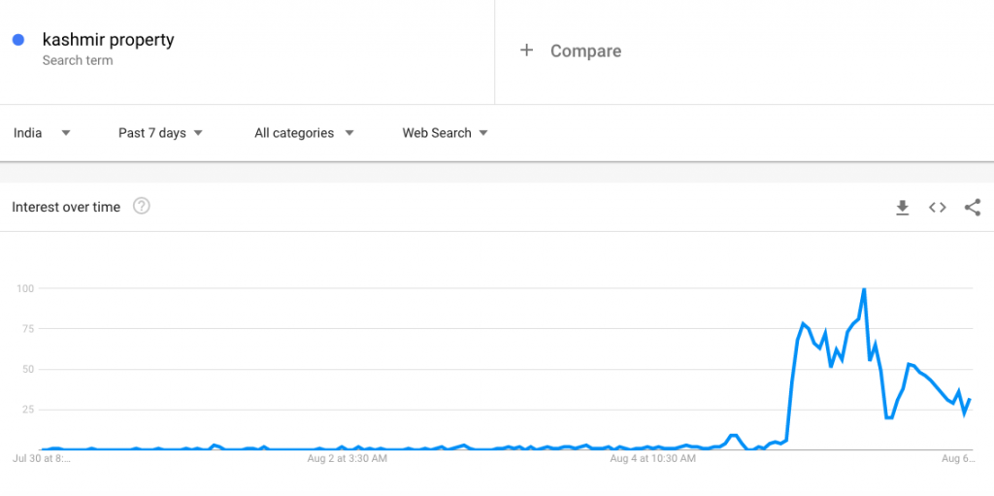
Task: Open the Past 7 days time range dropdown
Action: (160, 133)
